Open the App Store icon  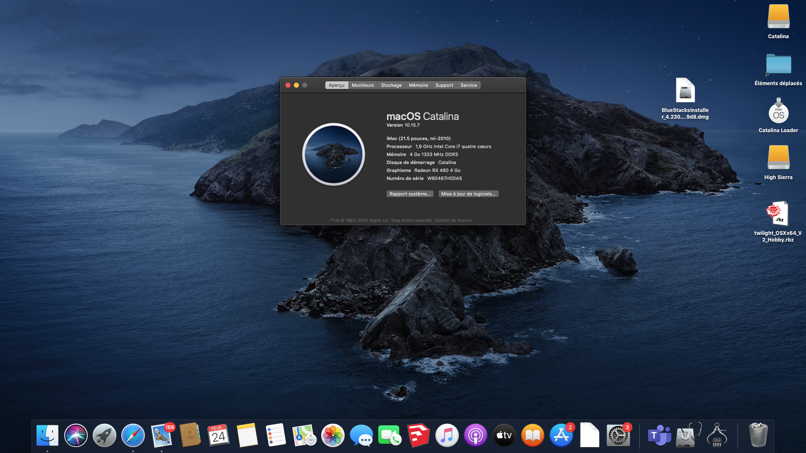(x=561, y=435)
